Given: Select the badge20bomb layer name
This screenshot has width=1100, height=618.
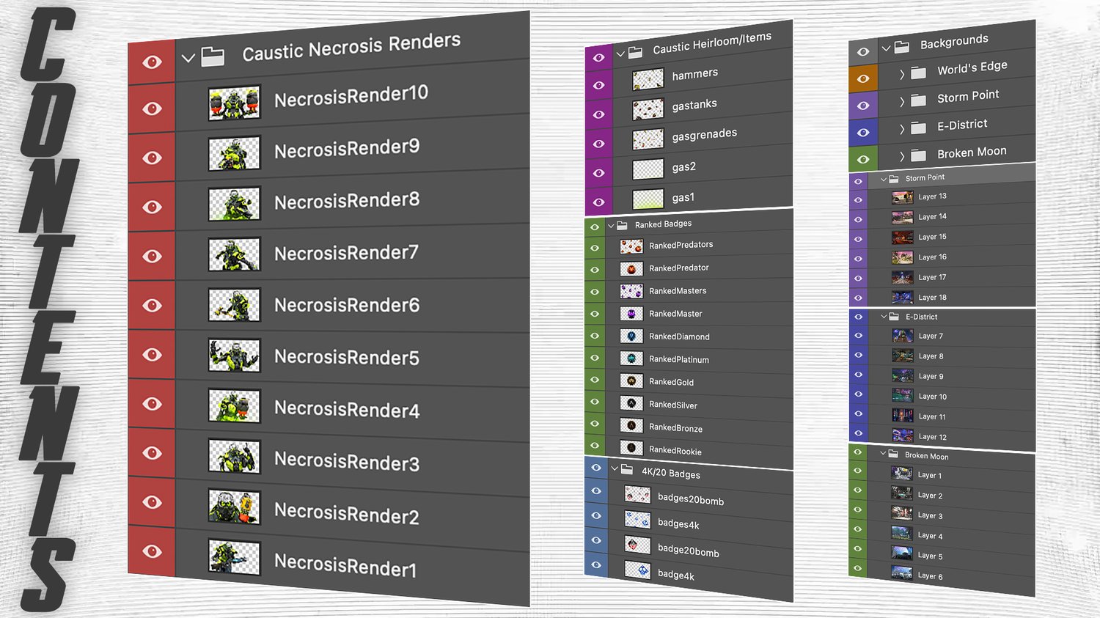Looking at the screenshot, I should 689,551.
